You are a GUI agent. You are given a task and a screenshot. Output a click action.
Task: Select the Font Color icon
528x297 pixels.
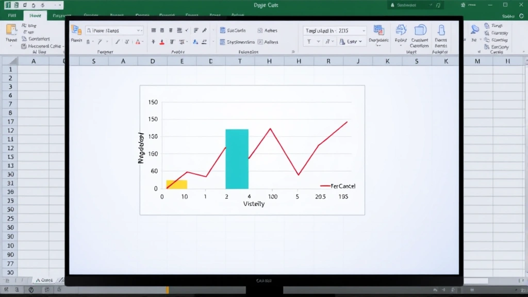(138, 42)
